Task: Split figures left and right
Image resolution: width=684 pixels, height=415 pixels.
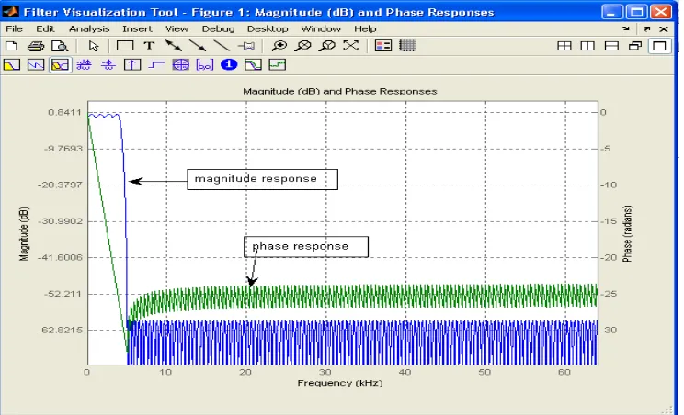Action: point(587,46)
